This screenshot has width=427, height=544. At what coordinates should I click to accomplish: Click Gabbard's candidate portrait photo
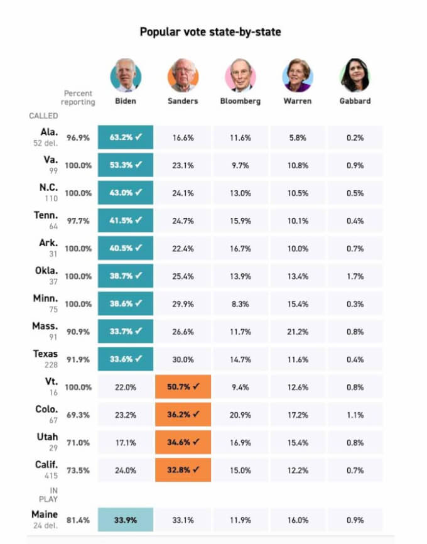click(x=355, y=75)
